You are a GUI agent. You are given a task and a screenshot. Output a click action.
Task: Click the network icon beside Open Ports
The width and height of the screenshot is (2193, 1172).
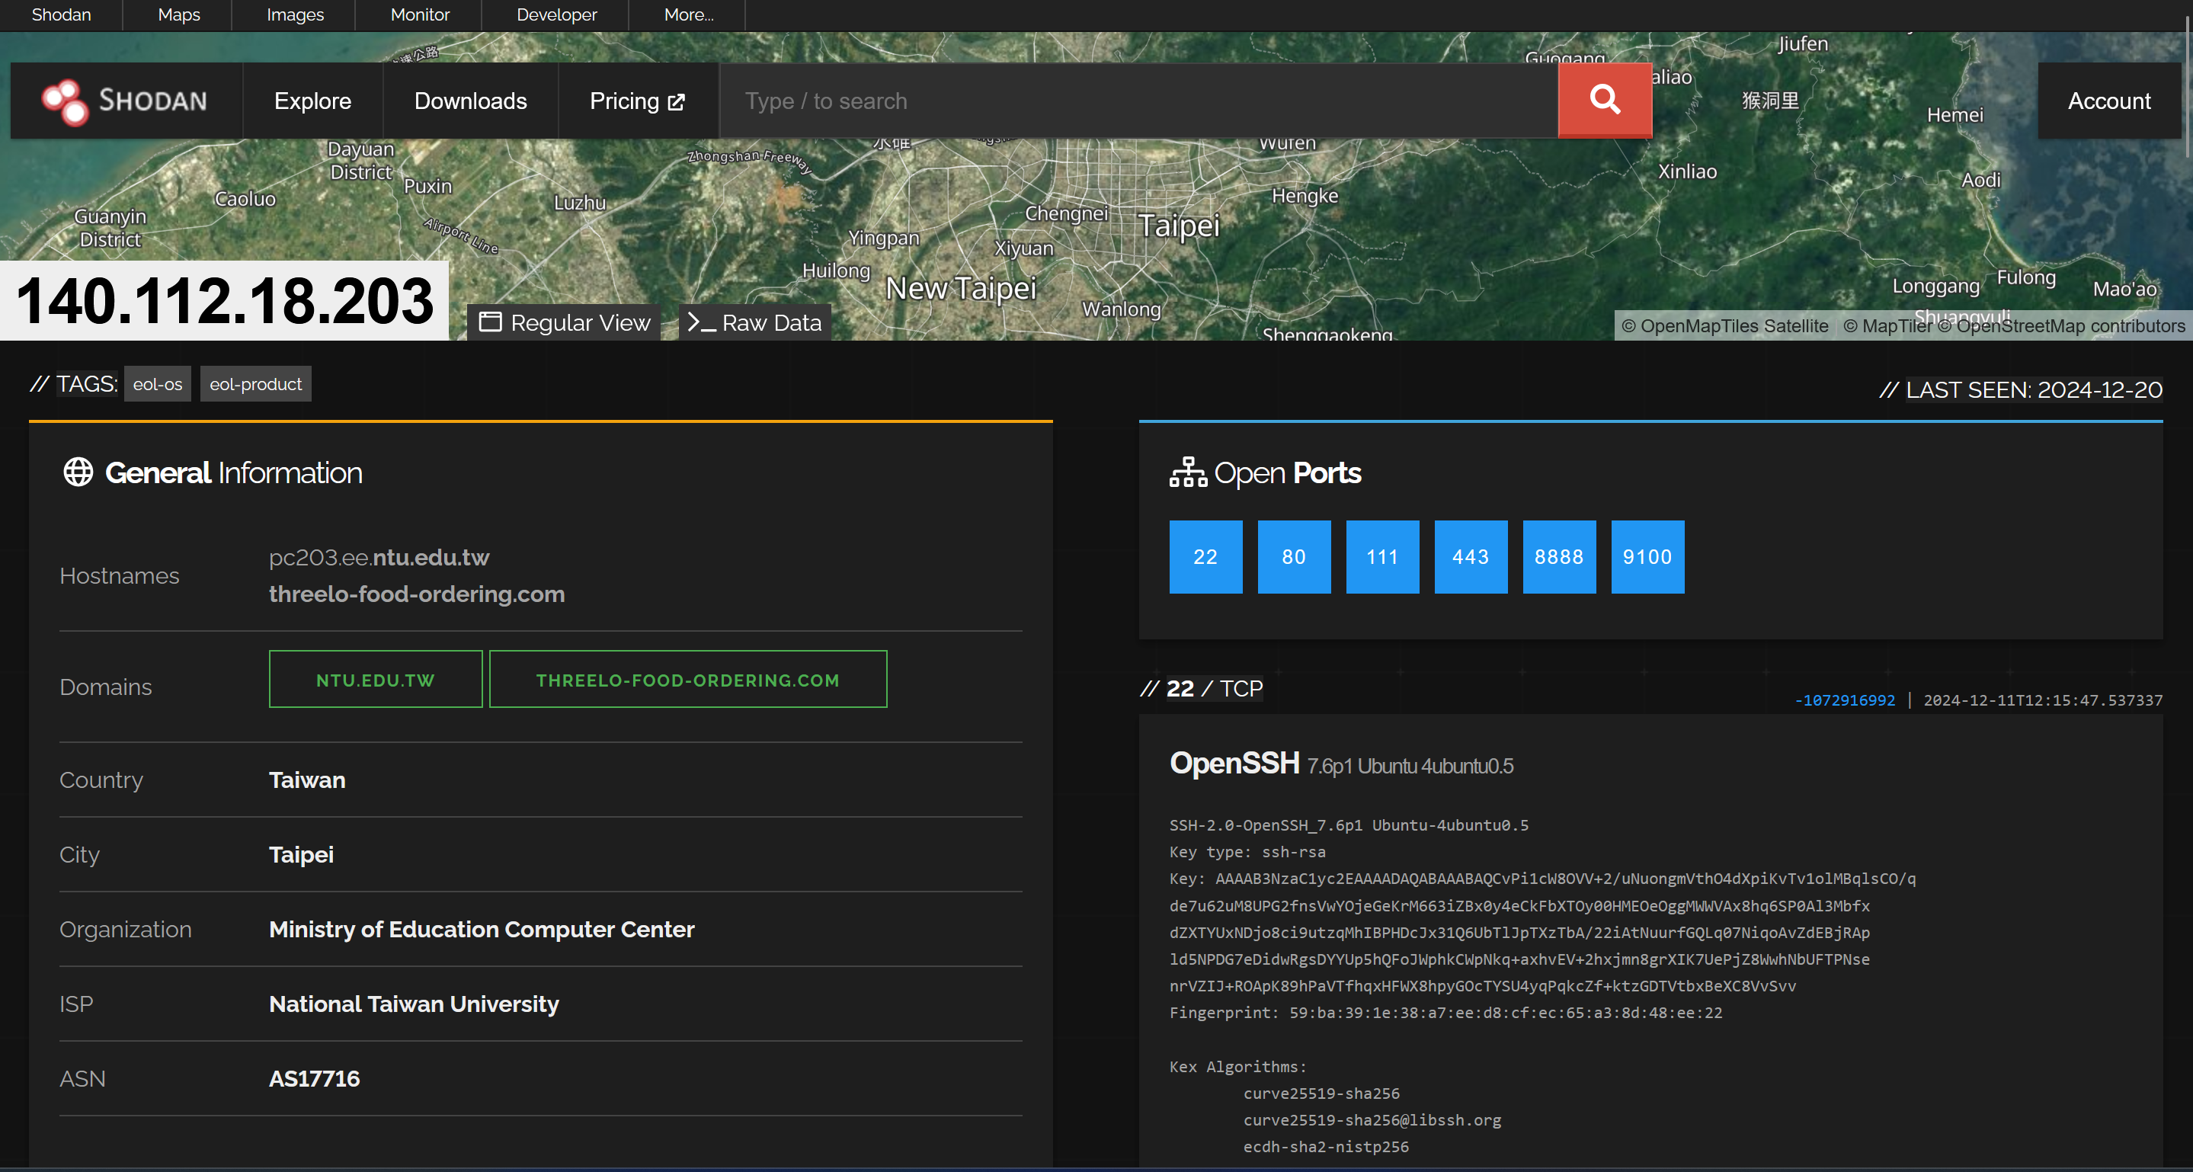[x=1188, y=472]
